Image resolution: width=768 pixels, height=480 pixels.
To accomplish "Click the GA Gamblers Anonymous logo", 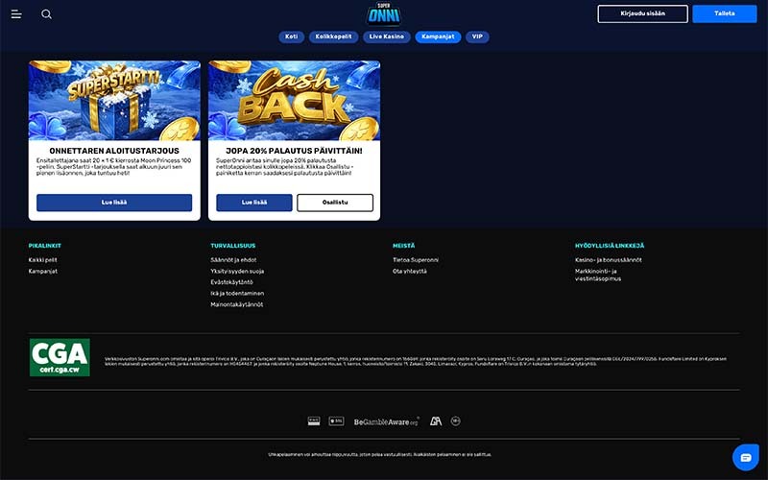I will point(436,421).
